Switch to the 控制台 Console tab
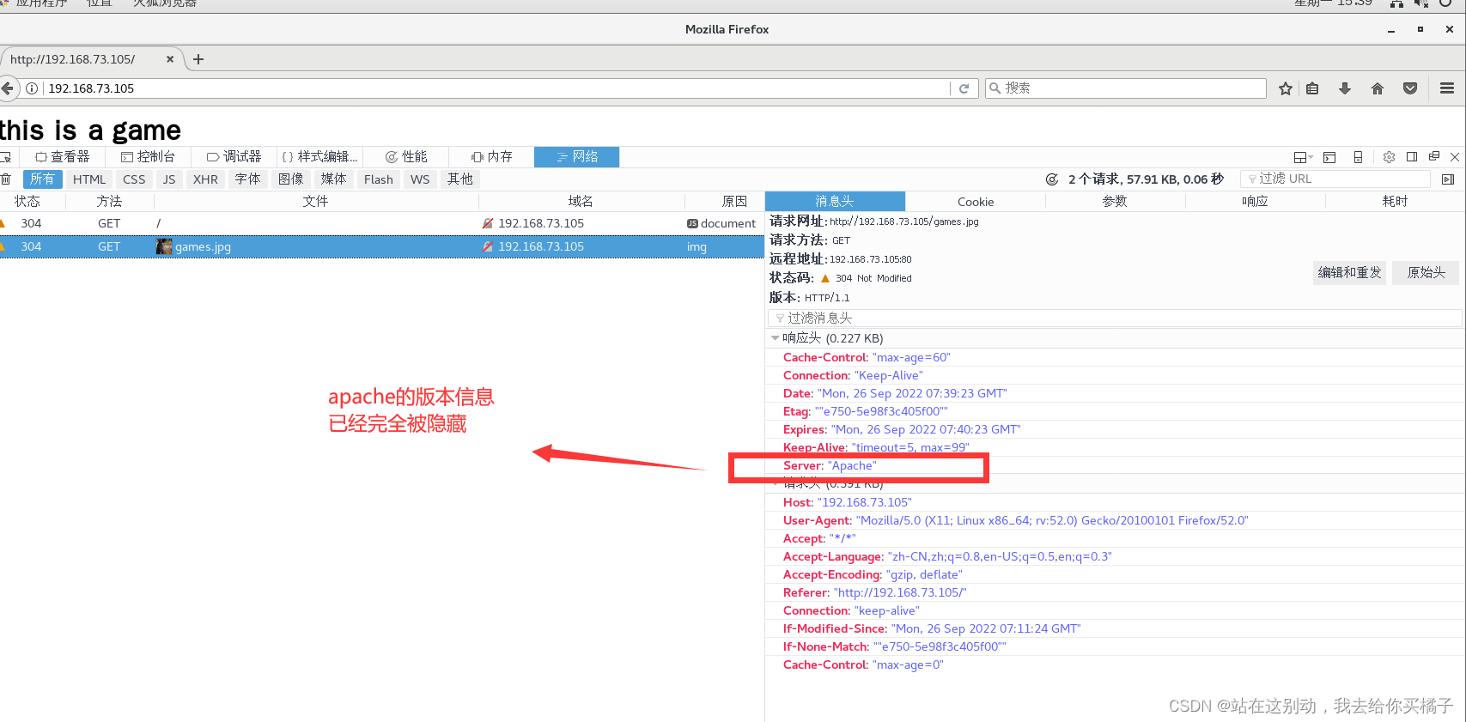Screen dimensions: 1466x722 point(148,157)
